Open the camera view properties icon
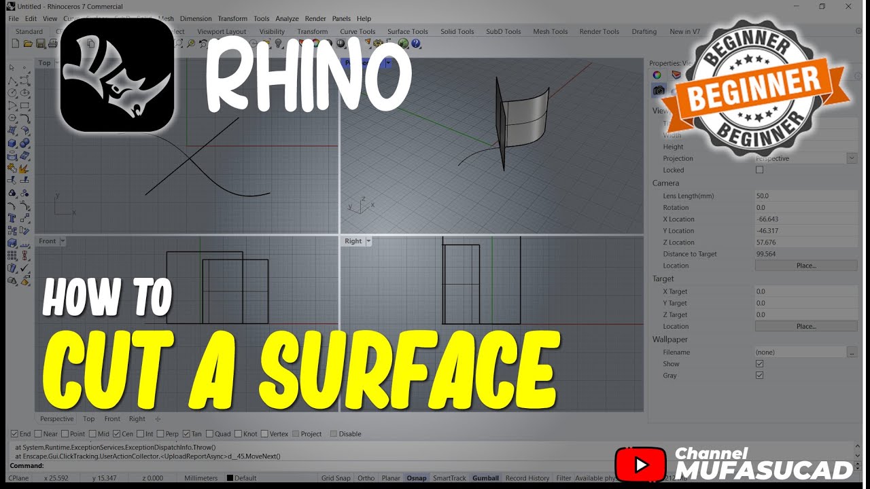 [x=658, y=90]
